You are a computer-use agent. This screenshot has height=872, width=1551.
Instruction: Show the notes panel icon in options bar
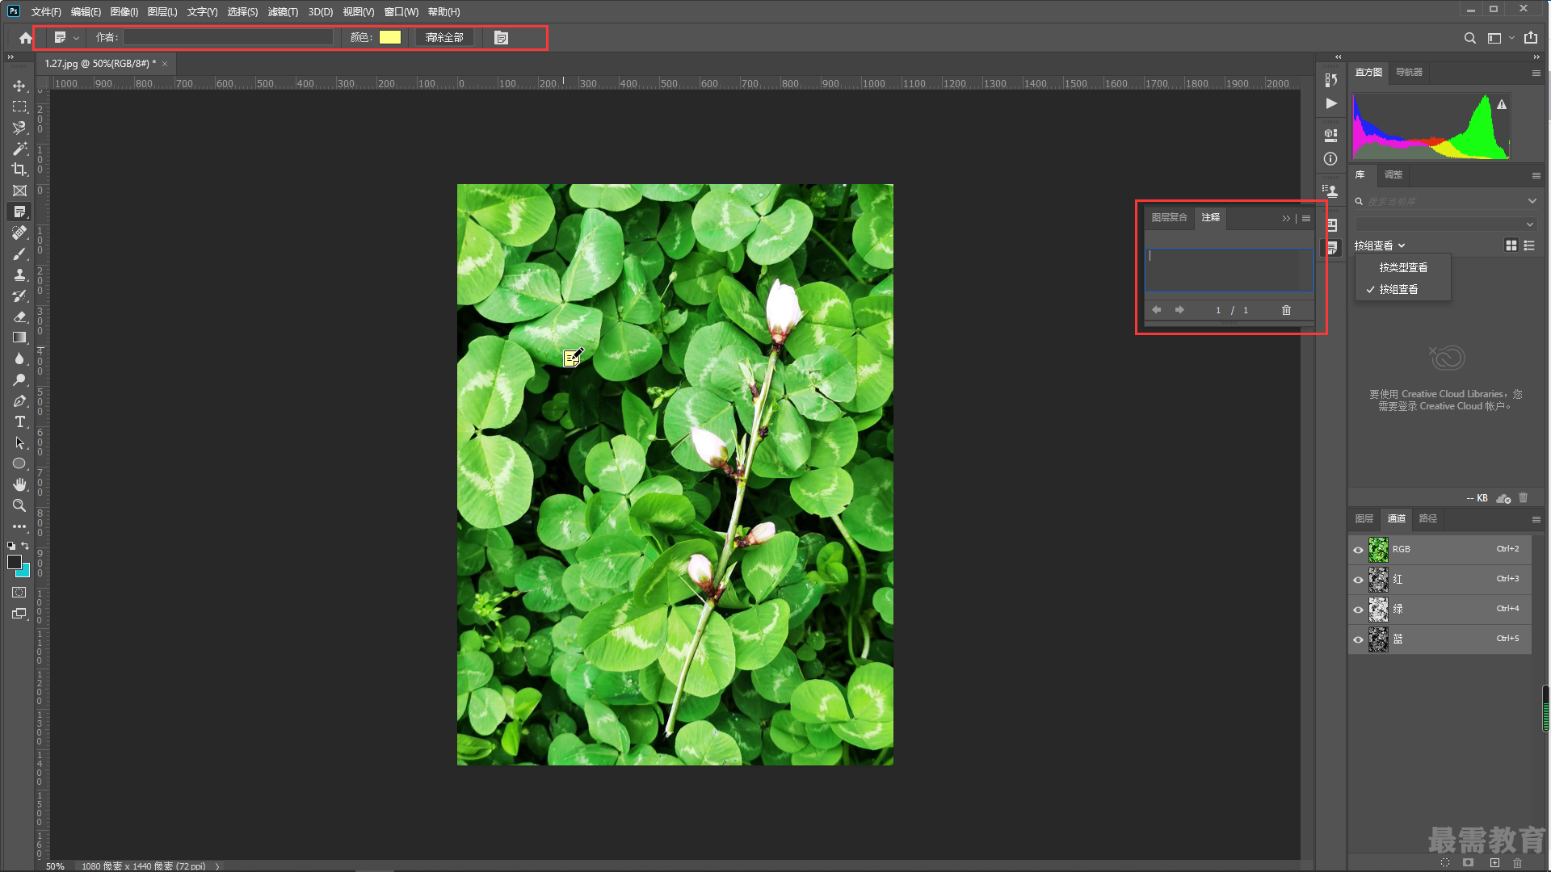point(502,38)
